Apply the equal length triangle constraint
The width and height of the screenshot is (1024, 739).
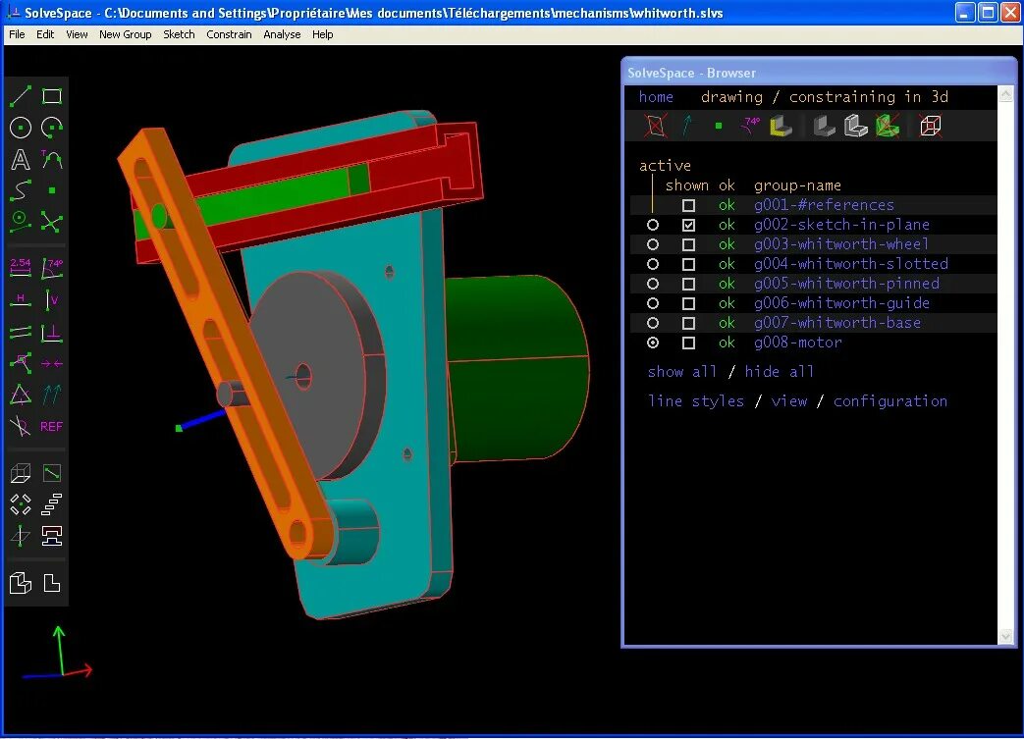pos(21,395)
